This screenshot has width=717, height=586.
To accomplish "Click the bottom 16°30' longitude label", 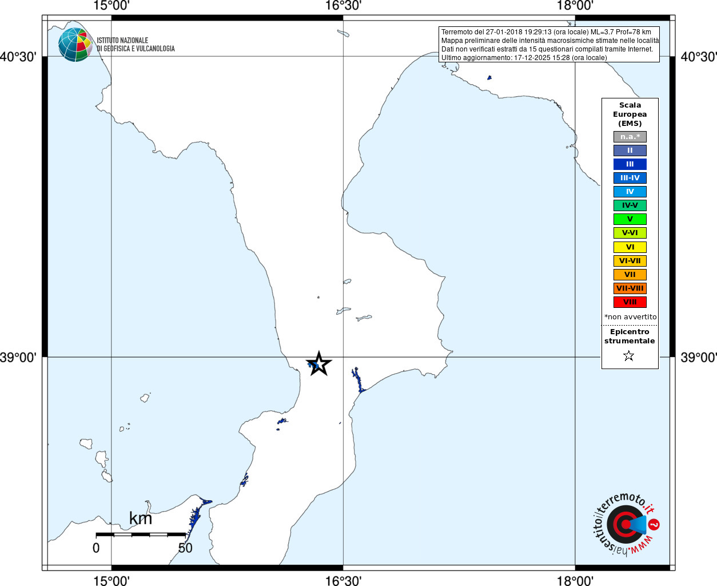I will [x=343, y=580].
